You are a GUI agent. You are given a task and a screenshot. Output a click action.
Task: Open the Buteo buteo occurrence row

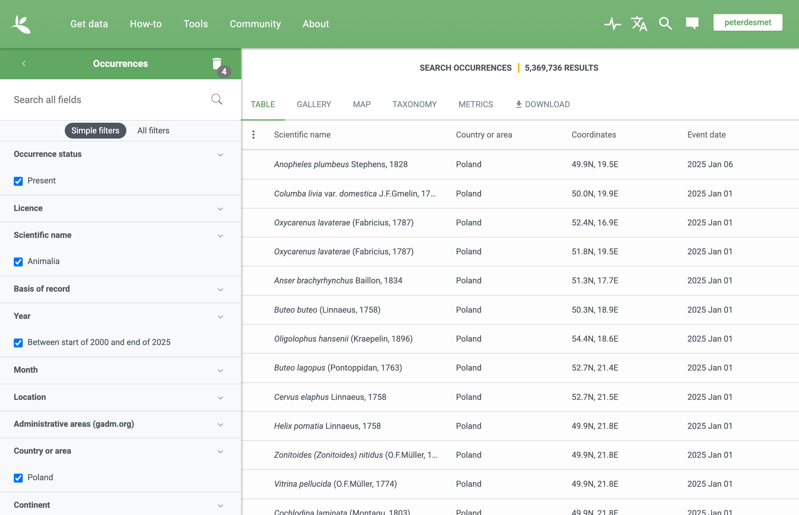(520, 310)
